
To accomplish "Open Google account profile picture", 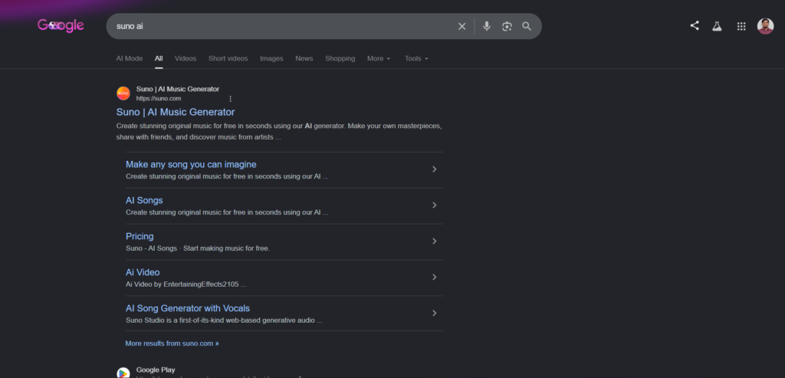I will pyautogui.click(x=765, y=26).
